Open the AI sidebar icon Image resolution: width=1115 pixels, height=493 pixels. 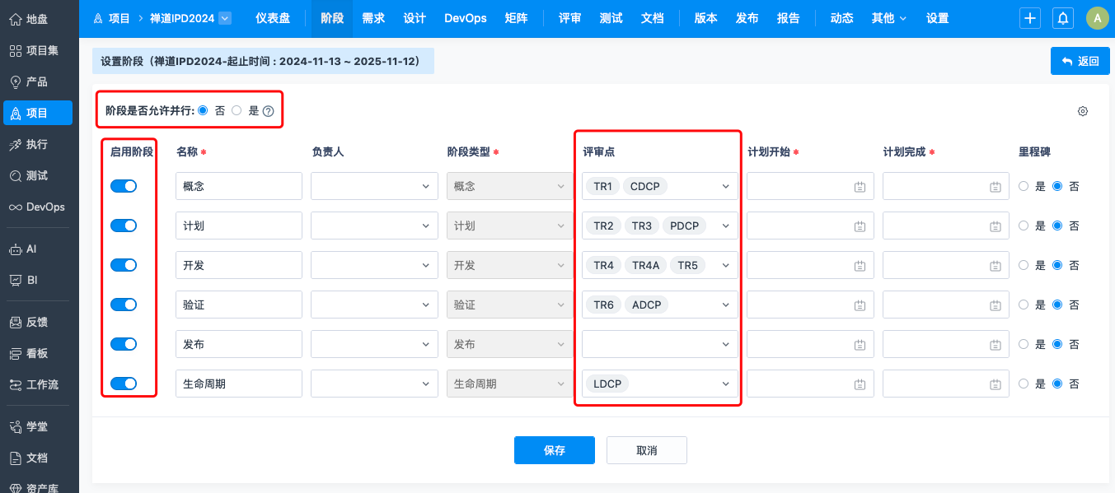[16, 249]
